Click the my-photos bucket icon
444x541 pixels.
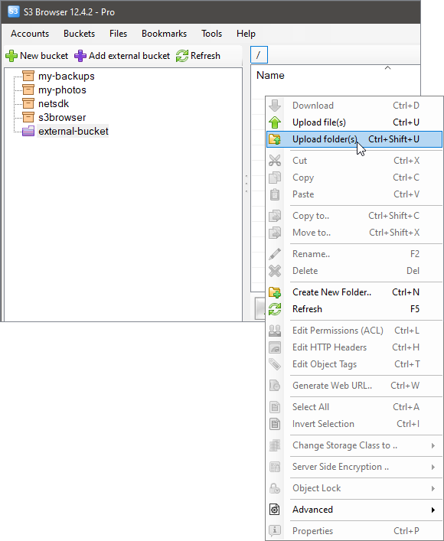pos(28,90)
